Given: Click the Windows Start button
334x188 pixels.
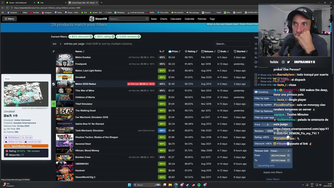Looking at the screenshot, I should tap(129, 185).
